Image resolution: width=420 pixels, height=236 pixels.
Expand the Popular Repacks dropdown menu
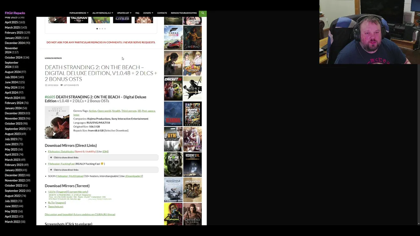click(79, 13)
